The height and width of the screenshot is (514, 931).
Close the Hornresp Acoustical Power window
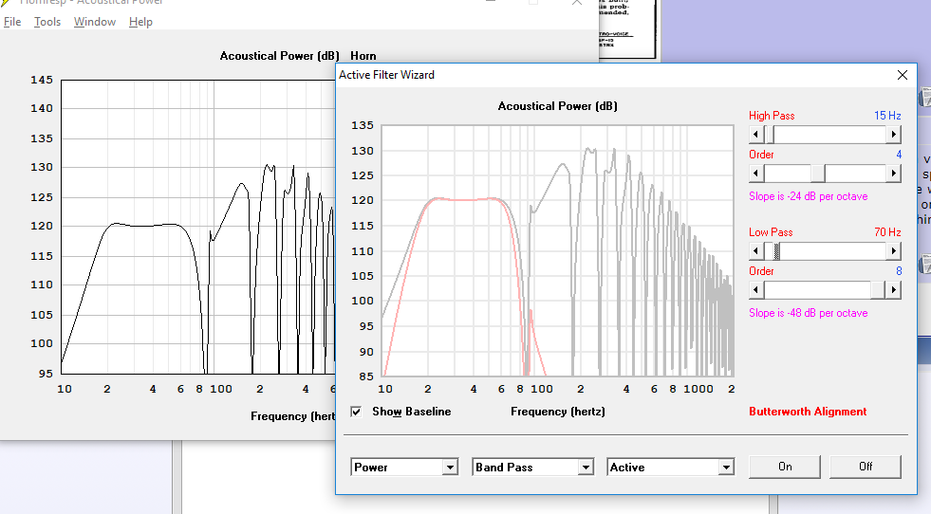pos(576,3)
